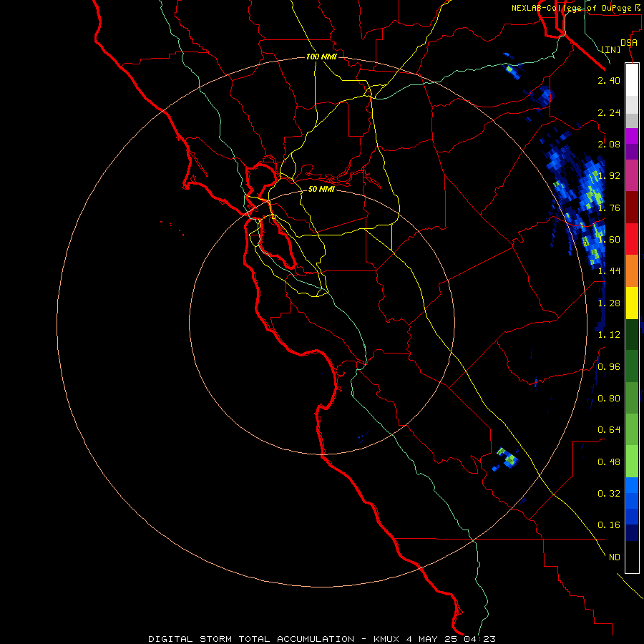The height and width of the screenshot is (644, 644).
Task: Click the 0.32 legend value
Action: tap(609, 494)
